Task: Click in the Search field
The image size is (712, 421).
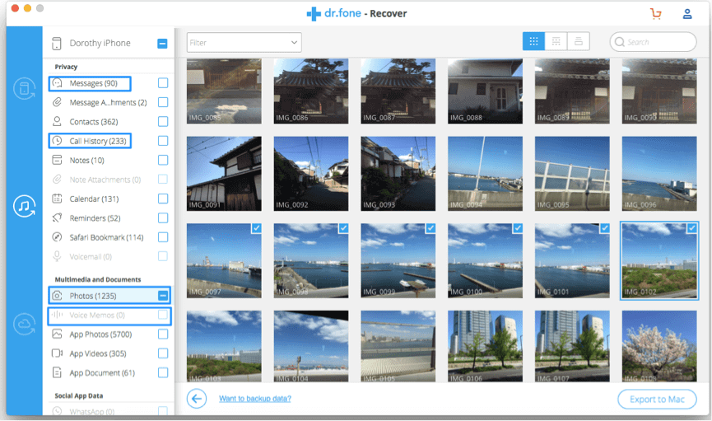Action: pos(658,42)
